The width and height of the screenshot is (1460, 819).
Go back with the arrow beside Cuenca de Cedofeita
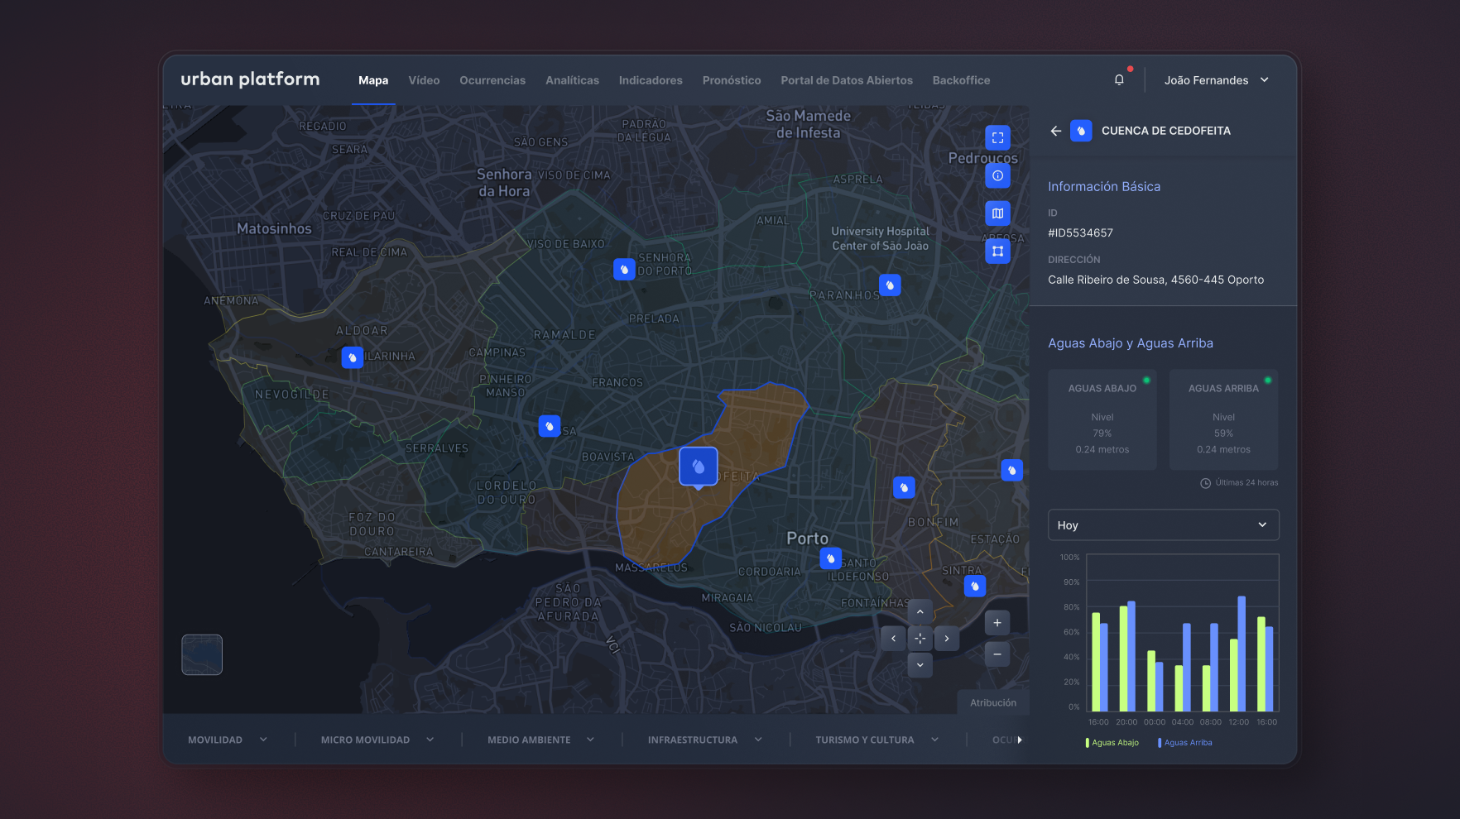[1055, 131]
